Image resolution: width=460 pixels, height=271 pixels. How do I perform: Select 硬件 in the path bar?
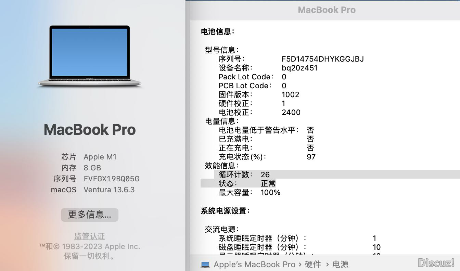click(313, 264)
